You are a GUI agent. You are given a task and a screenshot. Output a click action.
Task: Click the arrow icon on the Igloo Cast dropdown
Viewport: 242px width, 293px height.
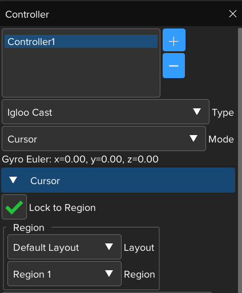click(x=197, y=112)
